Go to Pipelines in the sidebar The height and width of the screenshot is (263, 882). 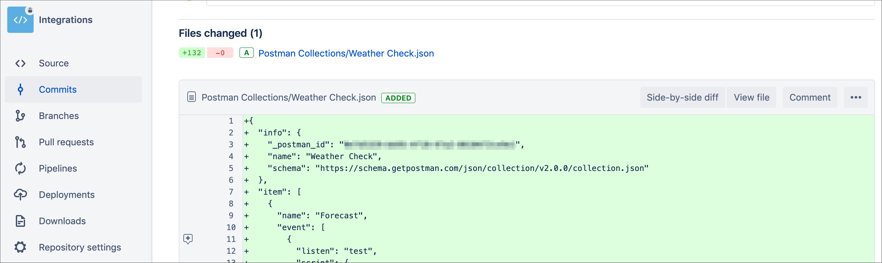pyautogui.click(x=73, y=168)
